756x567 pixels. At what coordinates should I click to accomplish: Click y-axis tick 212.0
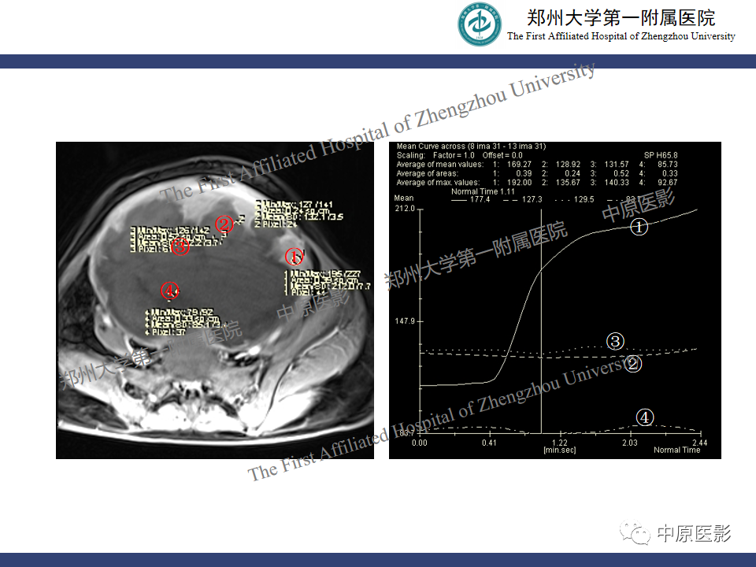(x=405, y=208)
